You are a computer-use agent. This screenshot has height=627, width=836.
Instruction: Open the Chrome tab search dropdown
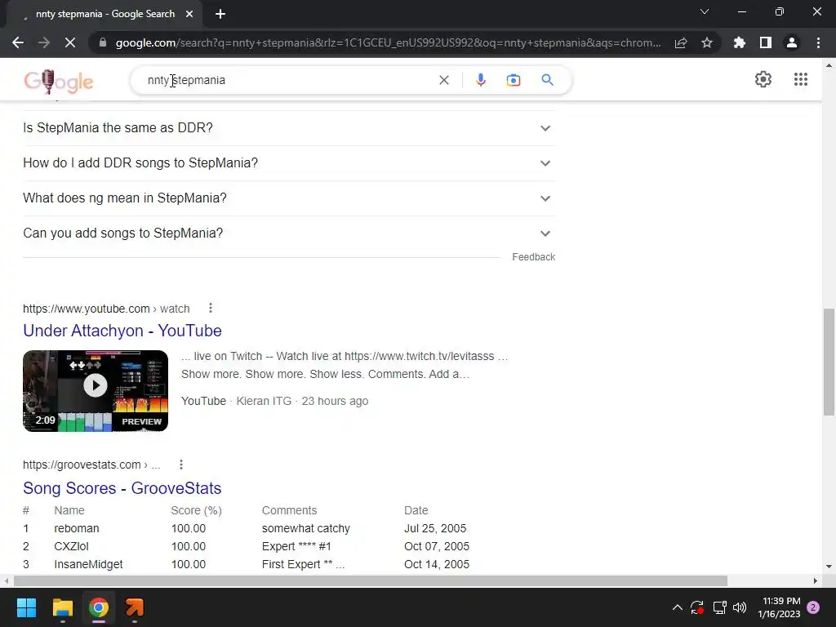coord(705,11)
